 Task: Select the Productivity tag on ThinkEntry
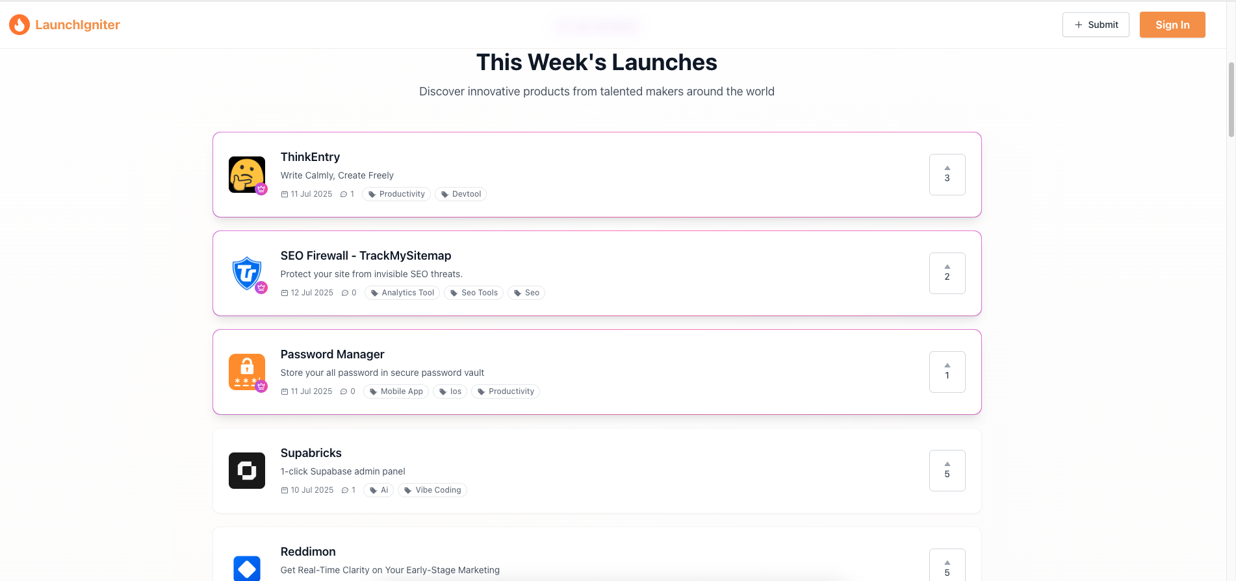396,193
